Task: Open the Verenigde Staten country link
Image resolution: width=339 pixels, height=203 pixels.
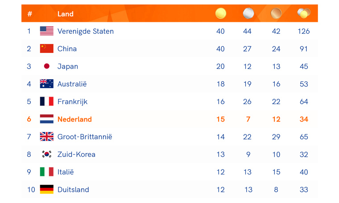Action: click(85, 31)
